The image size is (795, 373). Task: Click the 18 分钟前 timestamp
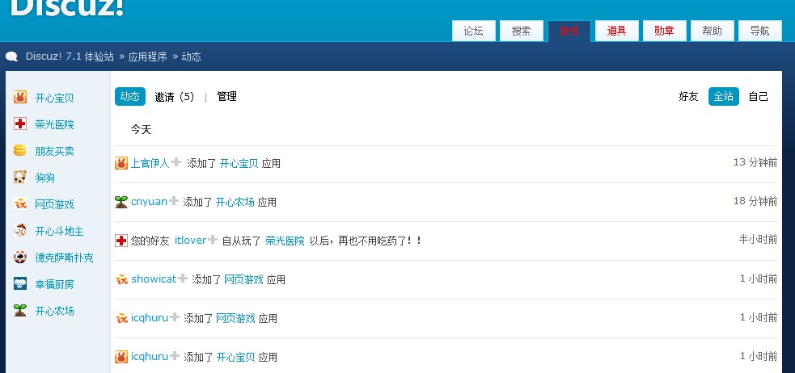[755, 201]
